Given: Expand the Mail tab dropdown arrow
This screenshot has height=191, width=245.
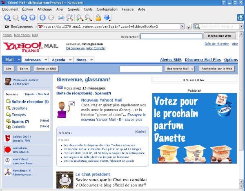Looking at the screenshot, I should (x=19, y=60).
